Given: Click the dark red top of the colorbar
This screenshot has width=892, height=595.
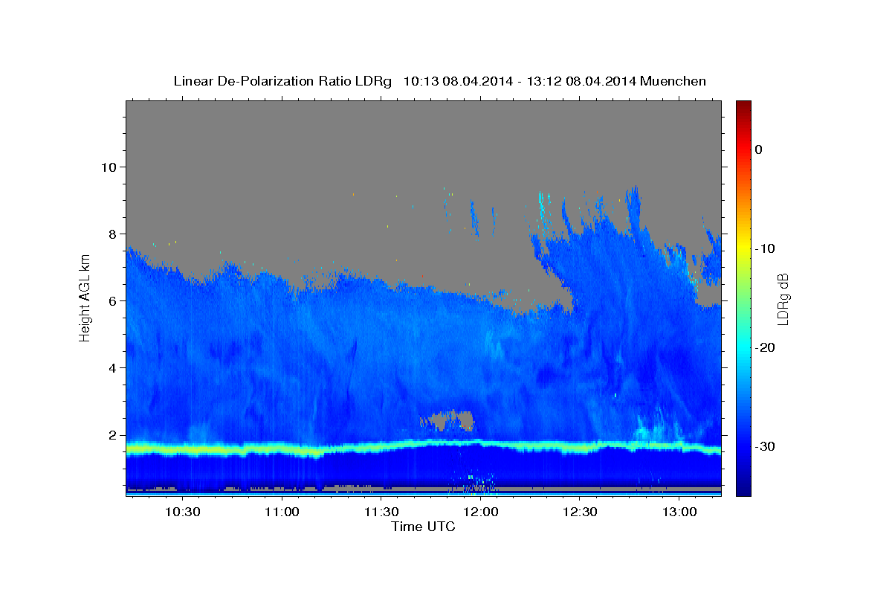Looking at the screenshot, I should [743, 108].
